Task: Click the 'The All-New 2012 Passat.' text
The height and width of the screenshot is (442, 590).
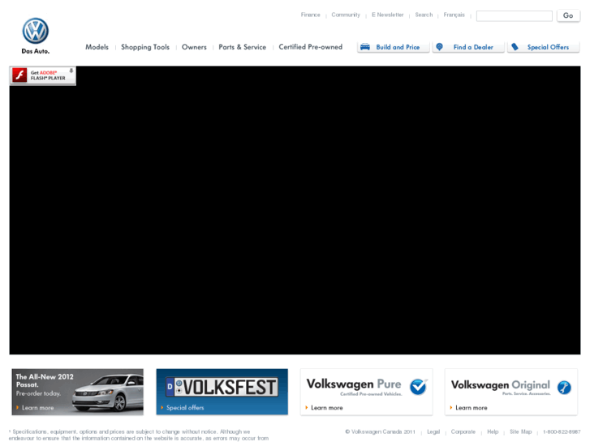Action: click(x=45, y=380)
